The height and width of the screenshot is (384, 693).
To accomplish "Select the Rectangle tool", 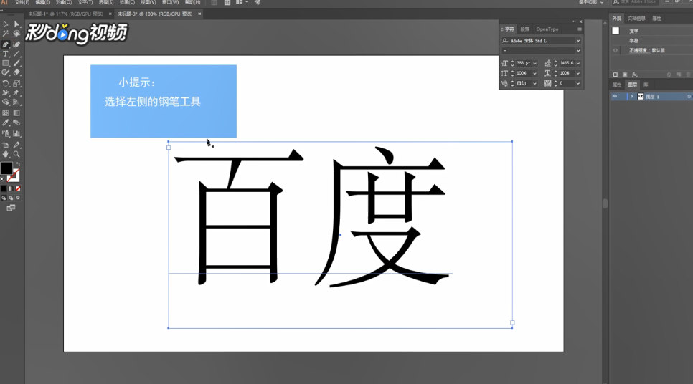I will [6, 63].
